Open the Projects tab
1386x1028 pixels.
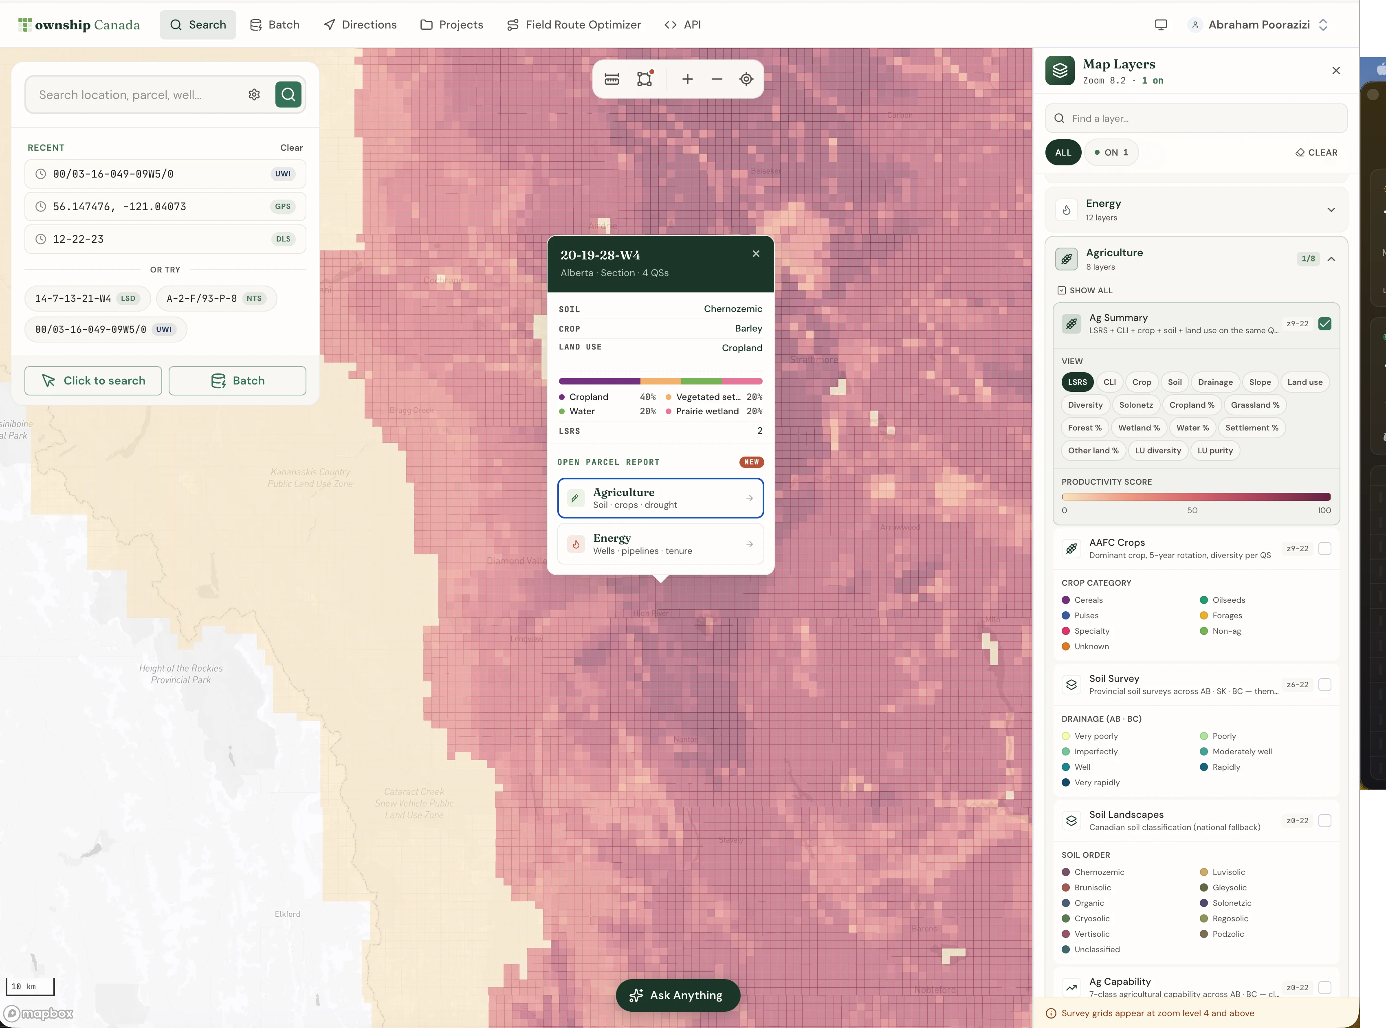pos(451,25)
